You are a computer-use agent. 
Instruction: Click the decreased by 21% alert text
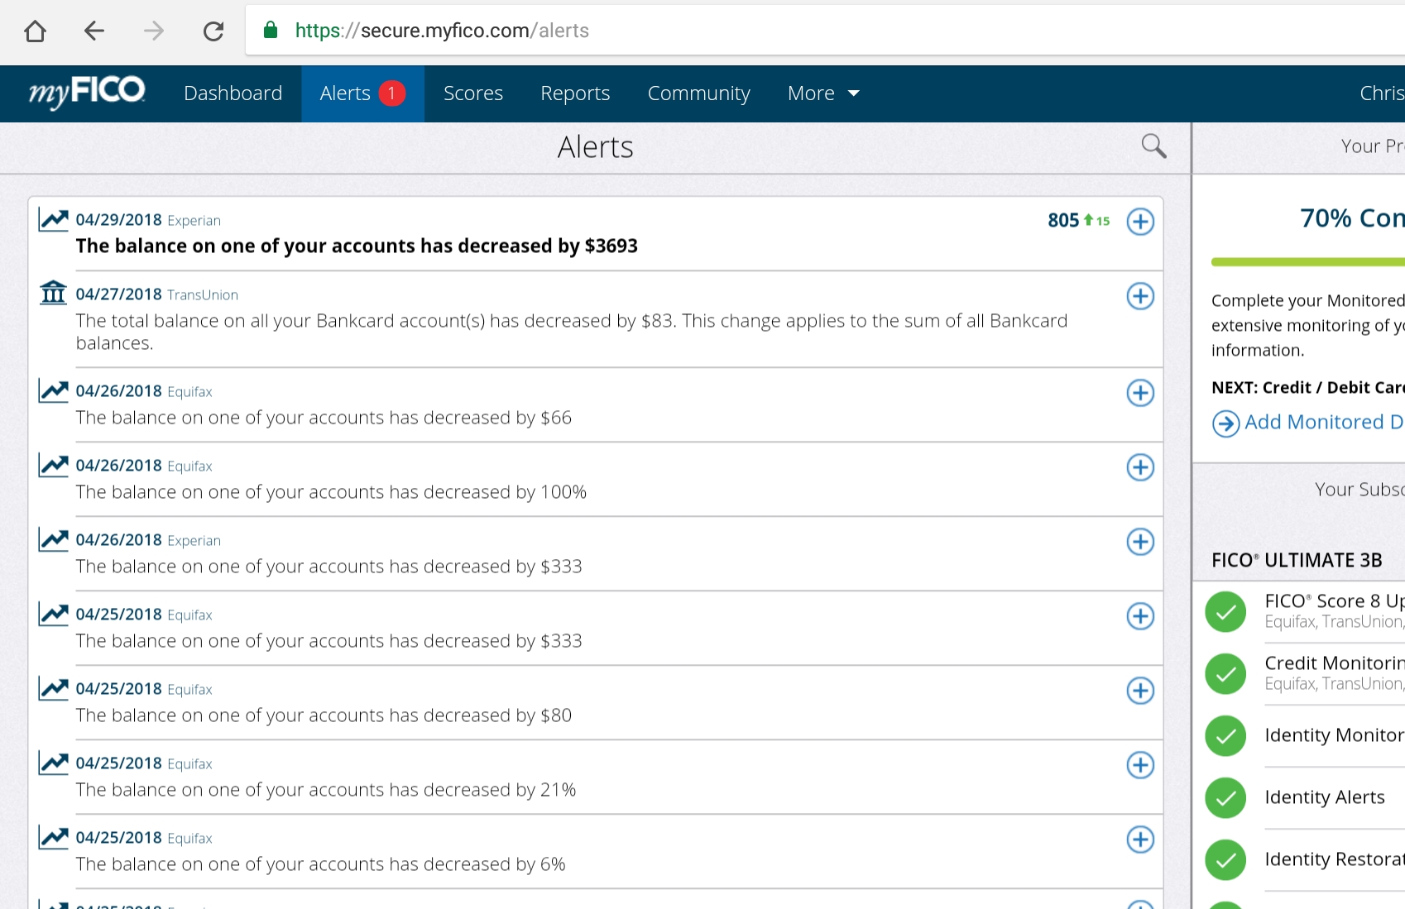coord(326,790)
